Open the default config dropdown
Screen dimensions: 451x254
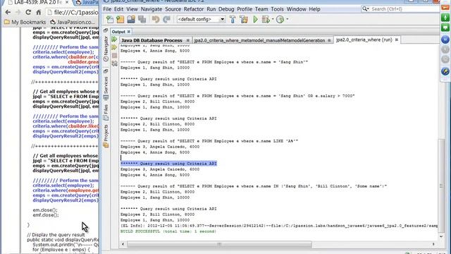coord(222,19)
